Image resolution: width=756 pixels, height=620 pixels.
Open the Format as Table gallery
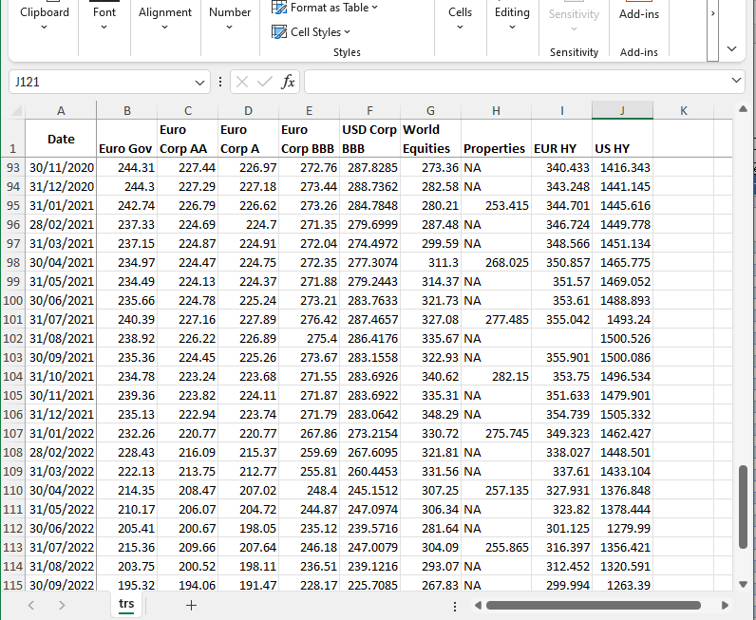click(325, 8)
